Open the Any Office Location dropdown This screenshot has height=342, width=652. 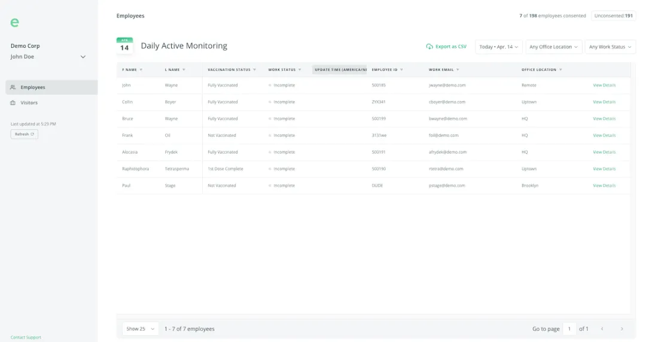point(554,47)
